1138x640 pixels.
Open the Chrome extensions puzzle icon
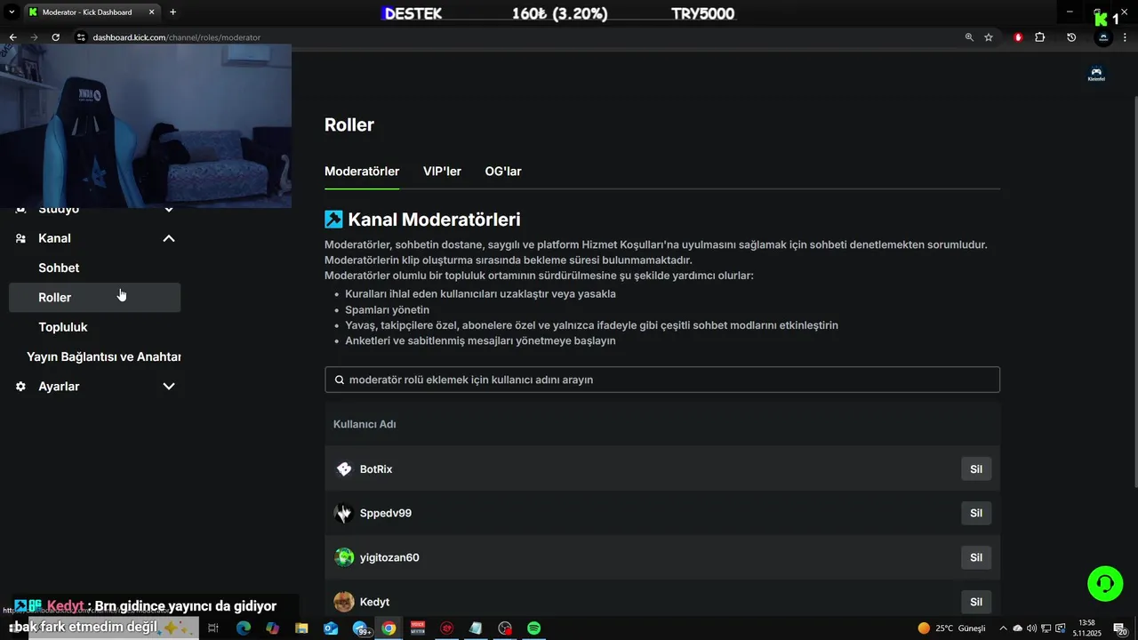pos(1040,37)
